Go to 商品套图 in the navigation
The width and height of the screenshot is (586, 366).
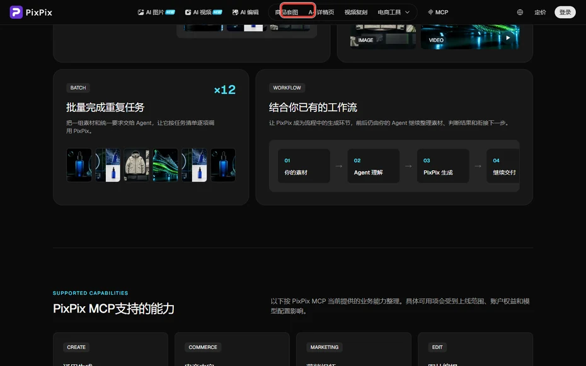287,13
